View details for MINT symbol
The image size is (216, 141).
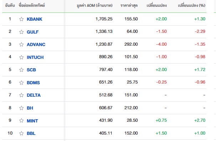pos(32,121)
